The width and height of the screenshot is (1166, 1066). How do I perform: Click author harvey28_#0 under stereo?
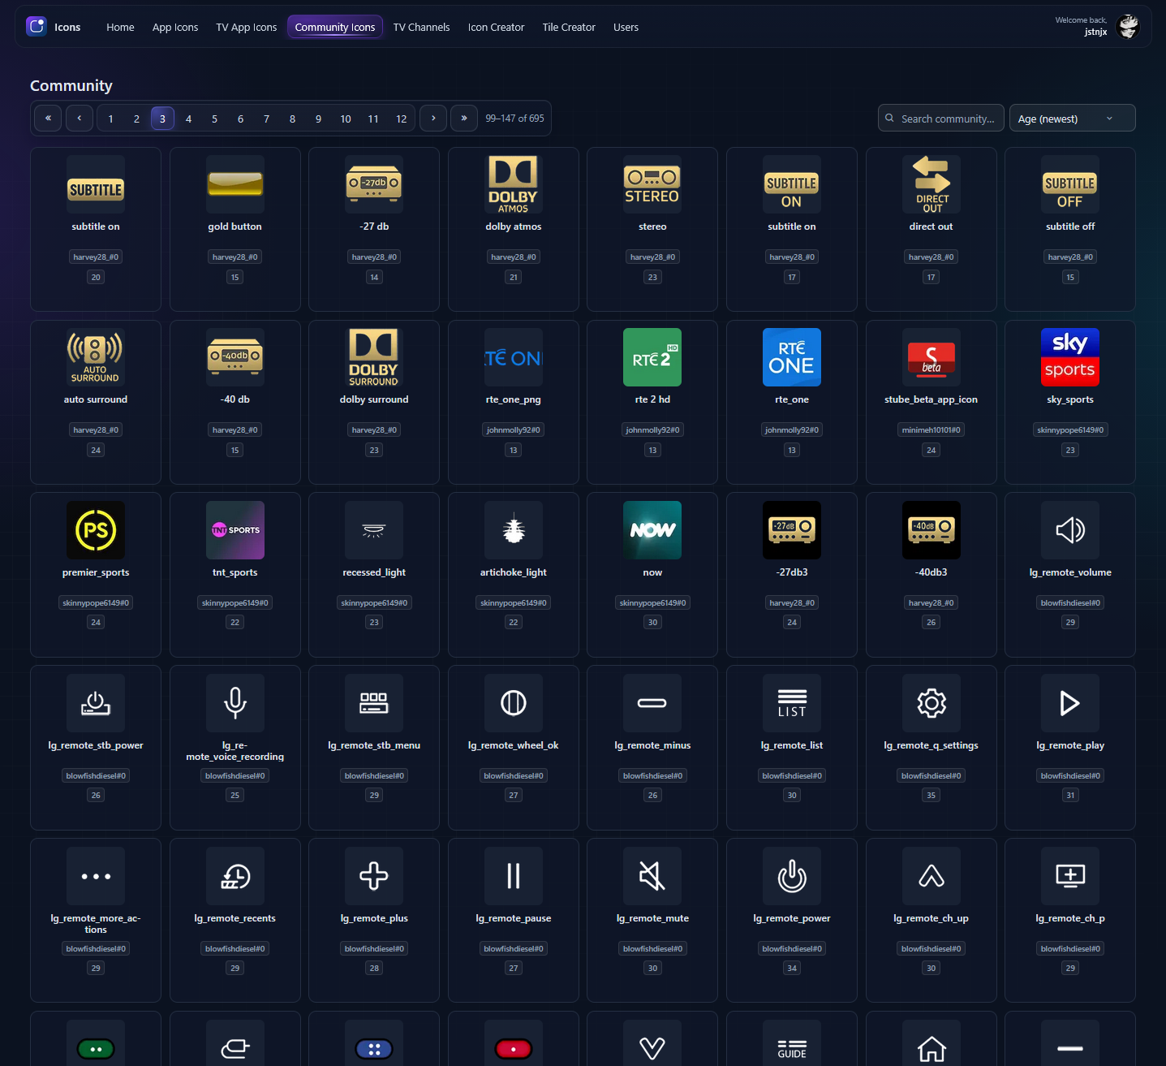click(652, 257)
